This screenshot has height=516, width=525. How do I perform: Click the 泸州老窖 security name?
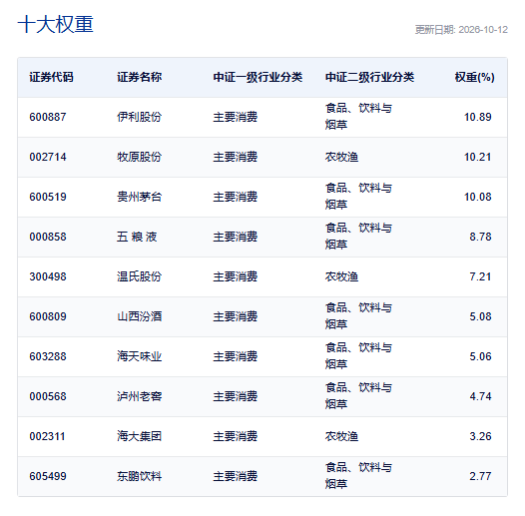click(x=140, y=396)
